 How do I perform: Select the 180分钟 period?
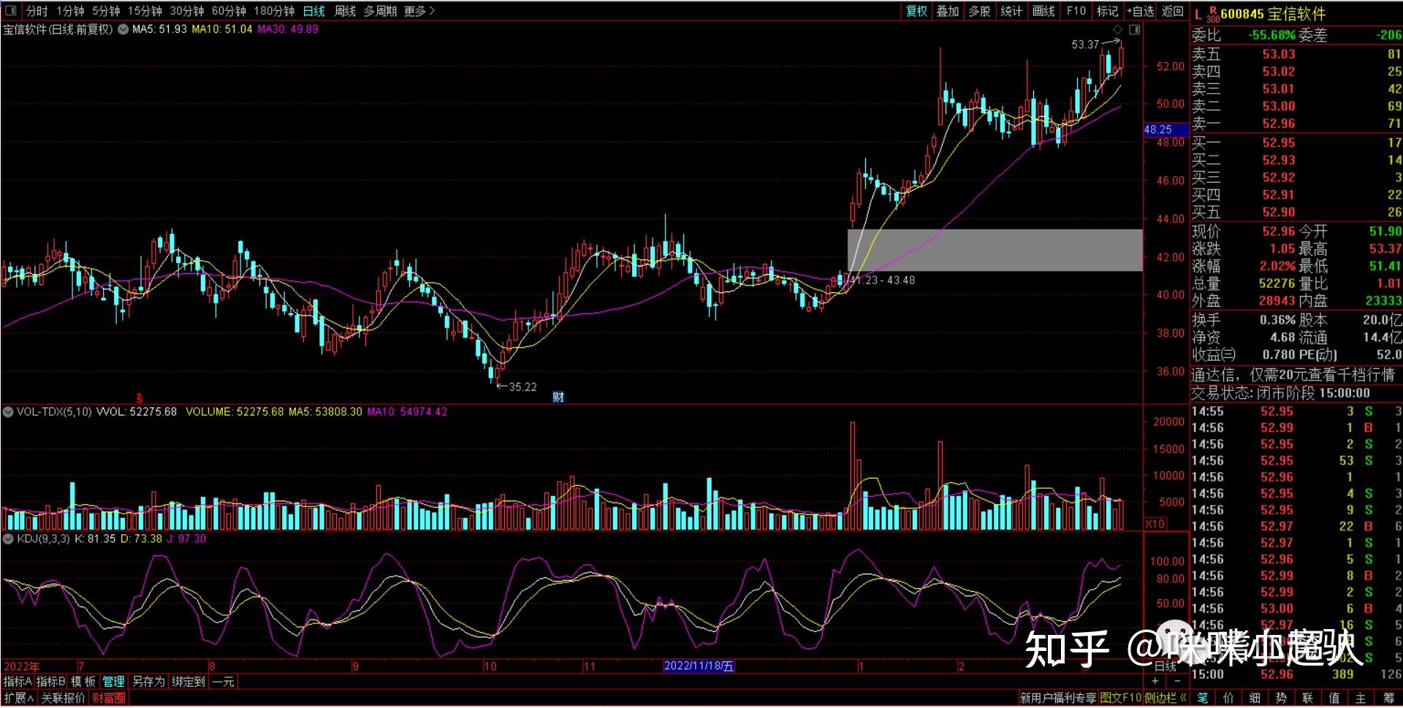pos(274,11)
